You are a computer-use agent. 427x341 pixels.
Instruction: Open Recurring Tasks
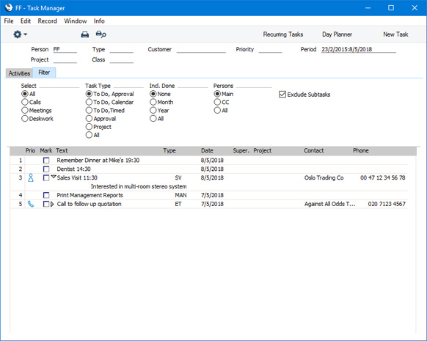point(283,34)
